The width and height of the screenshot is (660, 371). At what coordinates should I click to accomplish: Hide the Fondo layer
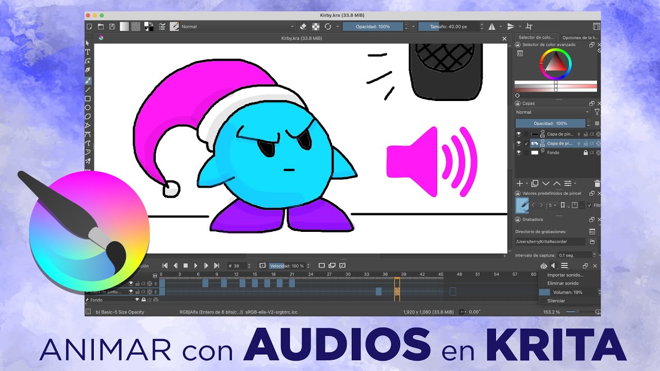coord(519,153)
